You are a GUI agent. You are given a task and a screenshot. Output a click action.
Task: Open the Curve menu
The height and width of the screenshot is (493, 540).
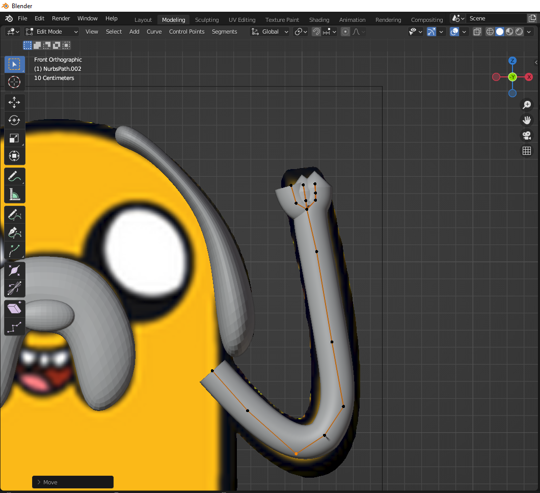point(154,32)
